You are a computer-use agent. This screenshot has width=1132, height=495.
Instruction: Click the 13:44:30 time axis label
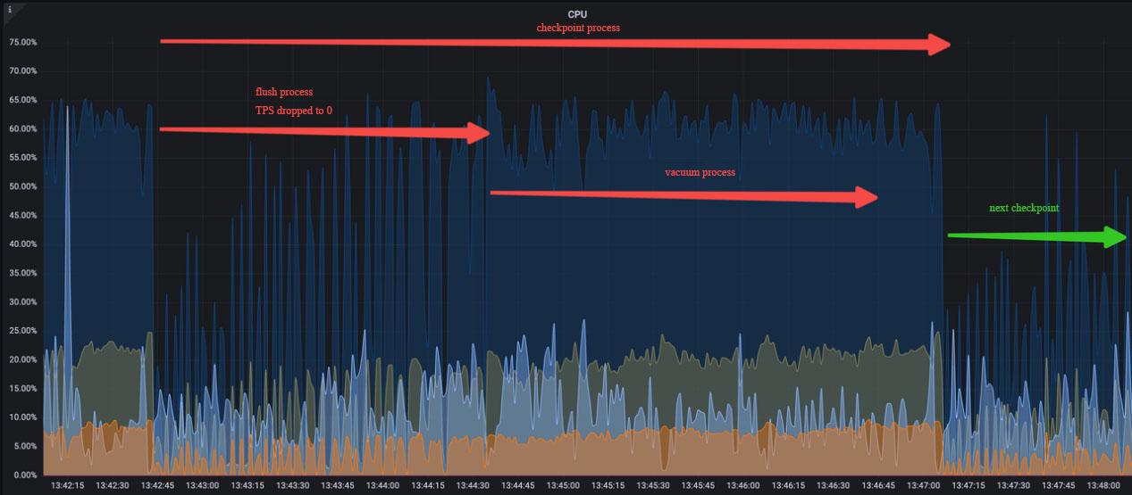pos(473,486)
